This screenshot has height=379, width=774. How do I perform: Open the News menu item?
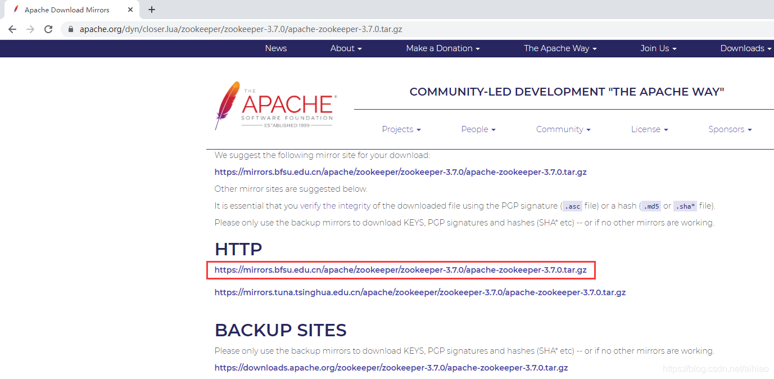coord(276,48)
